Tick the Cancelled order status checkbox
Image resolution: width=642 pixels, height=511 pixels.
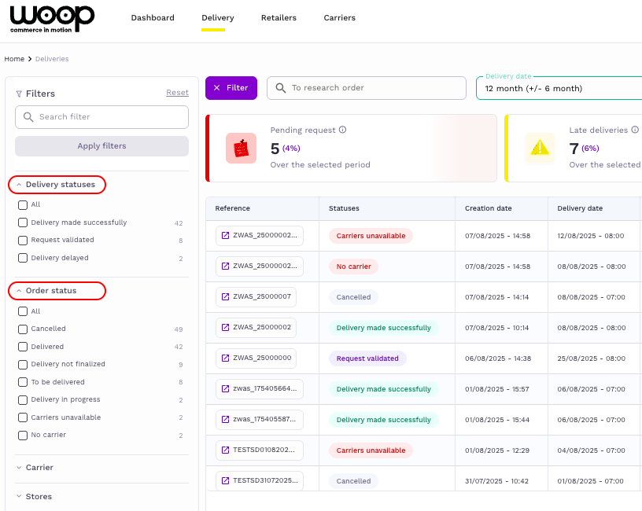23,329
